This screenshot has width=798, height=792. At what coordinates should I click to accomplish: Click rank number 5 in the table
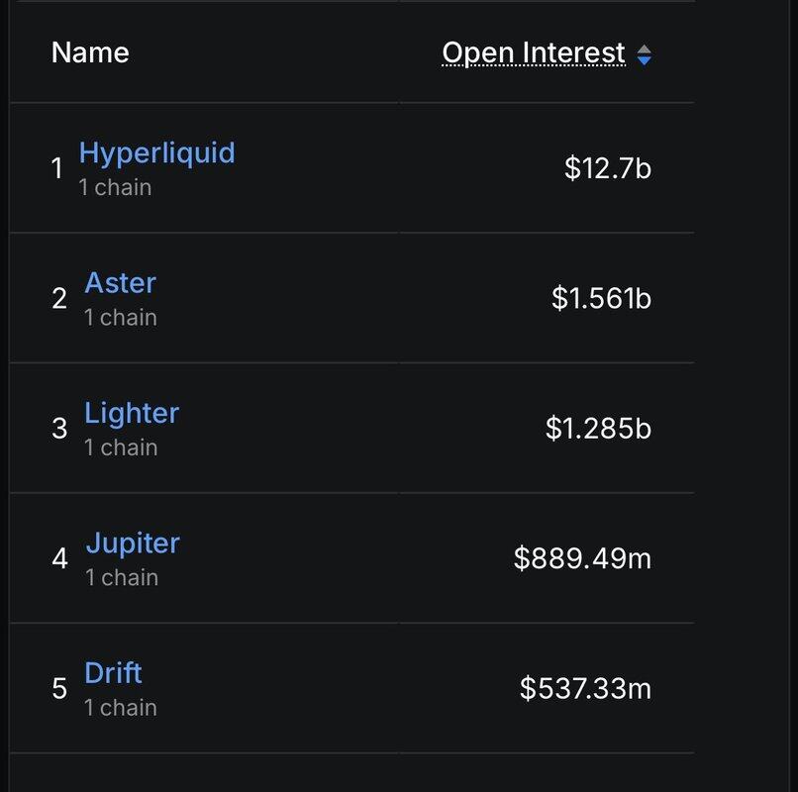[59, 689]
